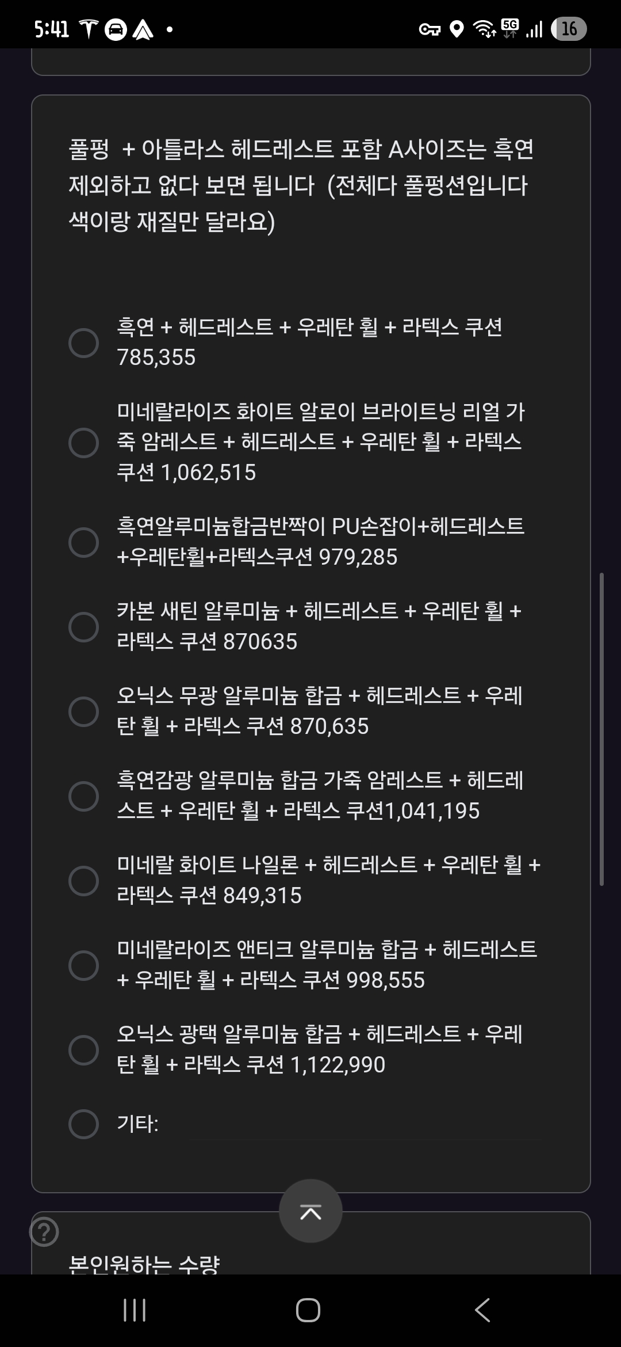Choose 오닉스 무광 알루미늄 합금 option
This screenshot has width=621, height=1347.
84,711
